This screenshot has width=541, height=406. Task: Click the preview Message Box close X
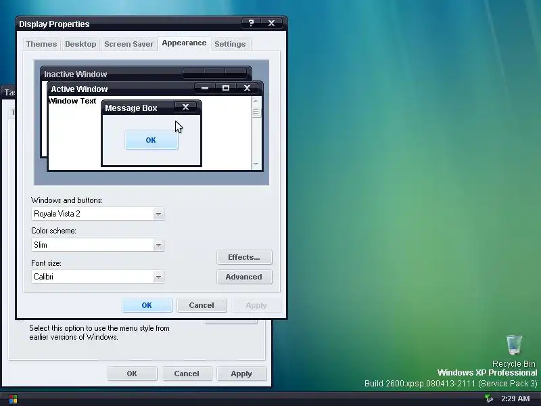pos(185,107)
